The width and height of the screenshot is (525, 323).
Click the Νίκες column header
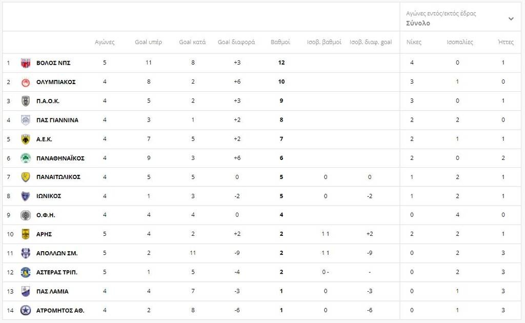[414, 42]
